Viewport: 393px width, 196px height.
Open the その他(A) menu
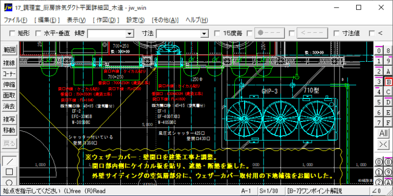pos(165,20)
